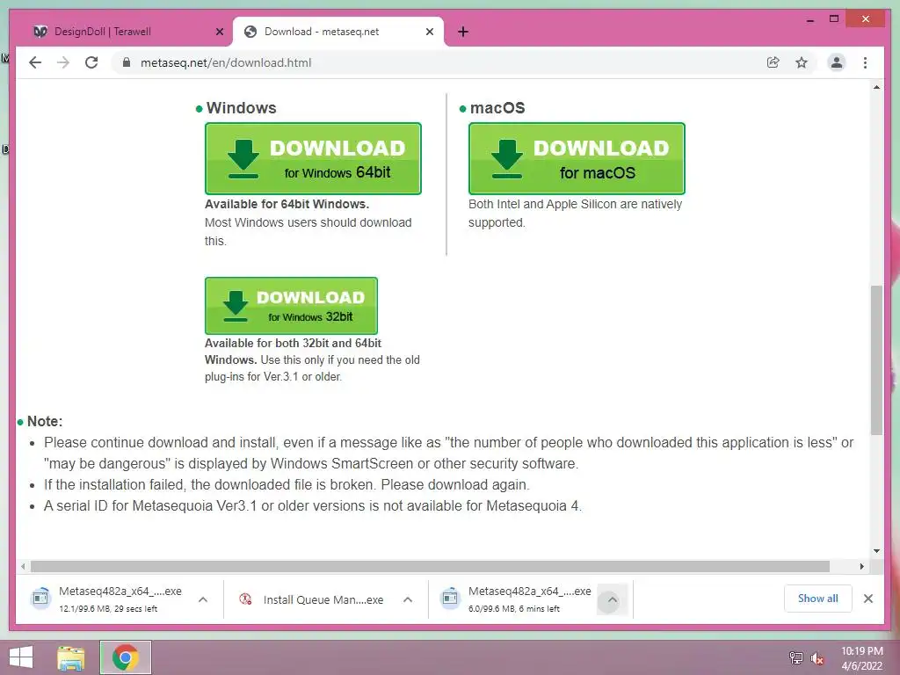Click the vertical scrollbar down arrow

tap(876, 551)
